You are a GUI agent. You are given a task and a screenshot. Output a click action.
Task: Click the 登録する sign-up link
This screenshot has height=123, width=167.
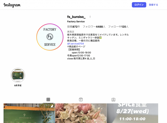(x=153, y=5)
